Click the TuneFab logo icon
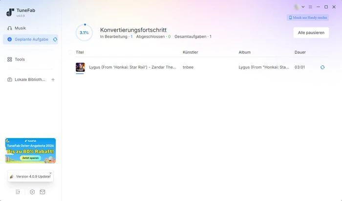Image resolution: width=342 pixels, height=201 pixels. coord(10,12)
